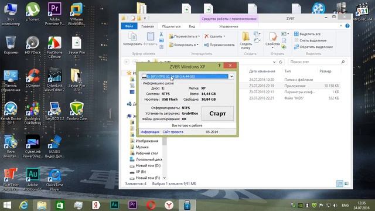The width and height of the screenshot is (375, 211).
Task: Select Локальный диск in navigation tree
Action: click(x=146, y=159)
